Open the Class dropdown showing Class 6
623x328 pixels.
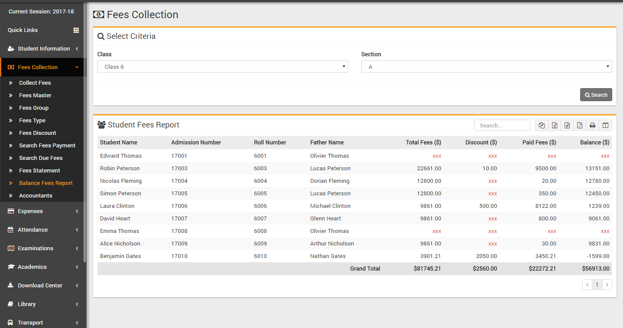click(x=222, y=67)
